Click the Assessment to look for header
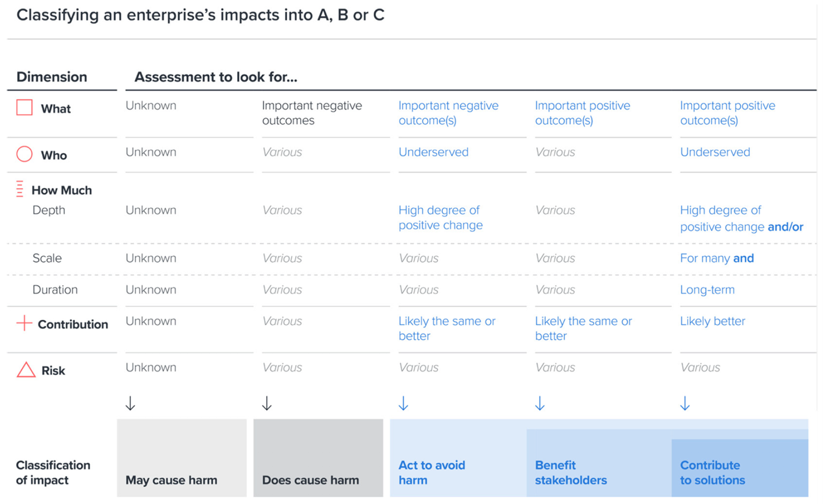823x504 pixels. pos(216,77)
